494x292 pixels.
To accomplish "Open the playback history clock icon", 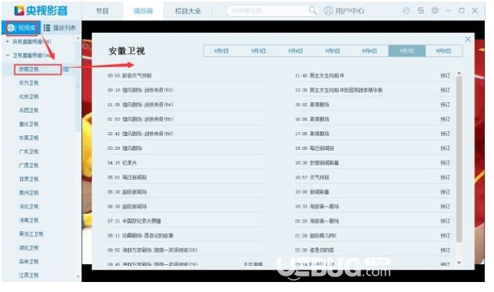I will [x=406, y=11].
